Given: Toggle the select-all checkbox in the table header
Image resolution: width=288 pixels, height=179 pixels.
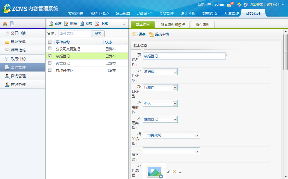Looking at the screenshot, I should [50, 42].
